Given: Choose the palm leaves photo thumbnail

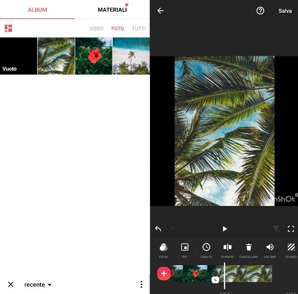Looking at the screenshot, I should click(x=56, y=56).
